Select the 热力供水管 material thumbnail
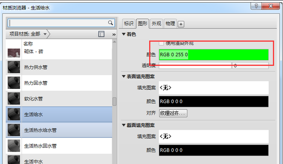This screenshot has height=164, width=283. point(14,67)
